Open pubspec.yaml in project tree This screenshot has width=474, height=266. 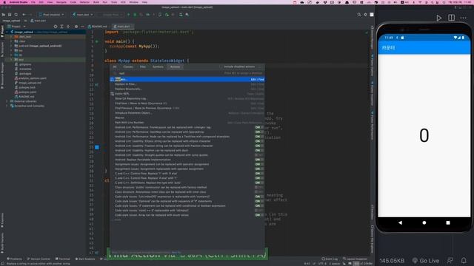(27, 92)
